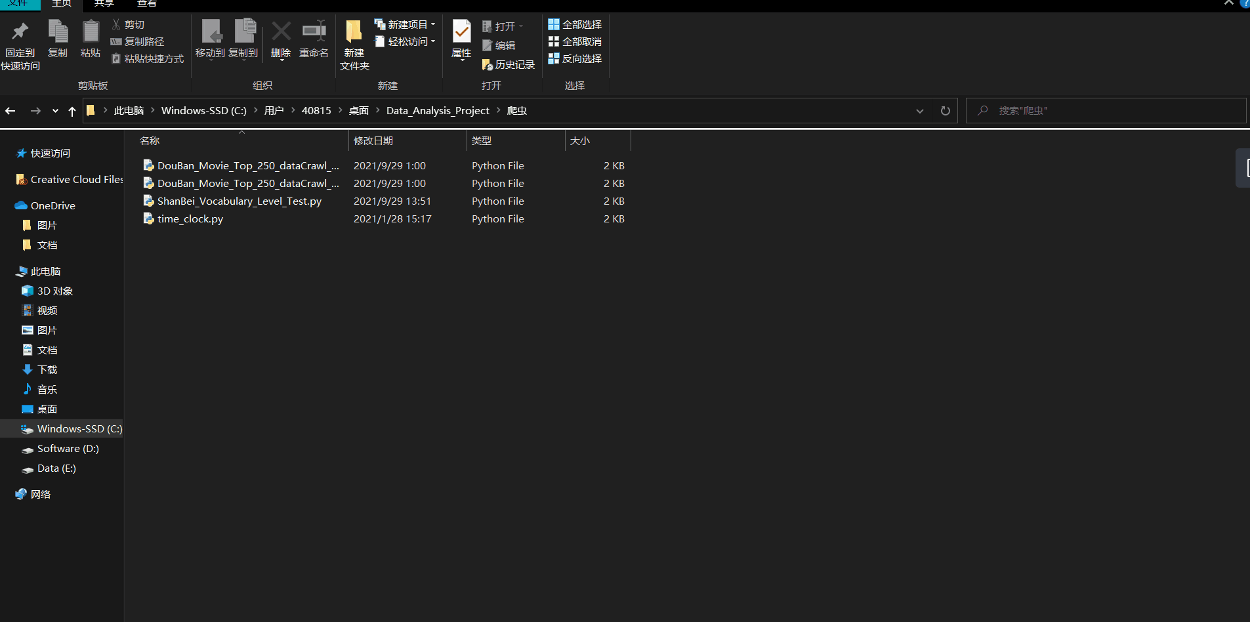Click the Paste clipboard icon
Screen dimensions: 1250x622
(91, 33)
